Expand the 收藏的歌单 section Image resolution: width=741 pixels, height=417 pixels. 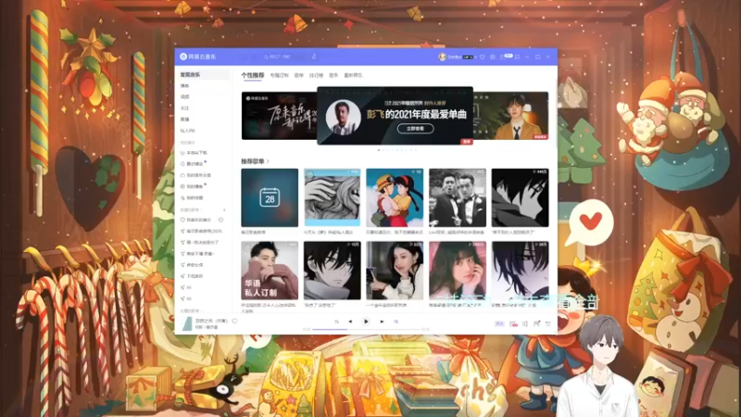click(191, 310)
